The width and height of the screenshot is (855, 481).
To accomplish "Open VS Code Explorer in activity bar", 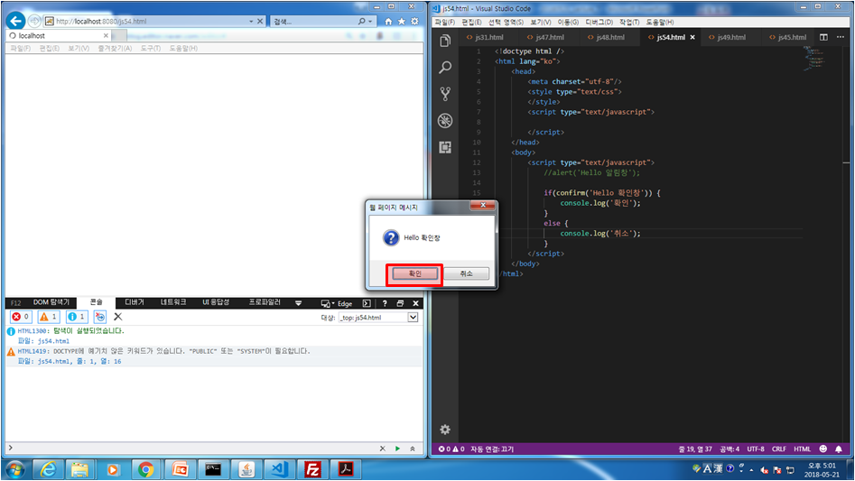I will (445, 41).
